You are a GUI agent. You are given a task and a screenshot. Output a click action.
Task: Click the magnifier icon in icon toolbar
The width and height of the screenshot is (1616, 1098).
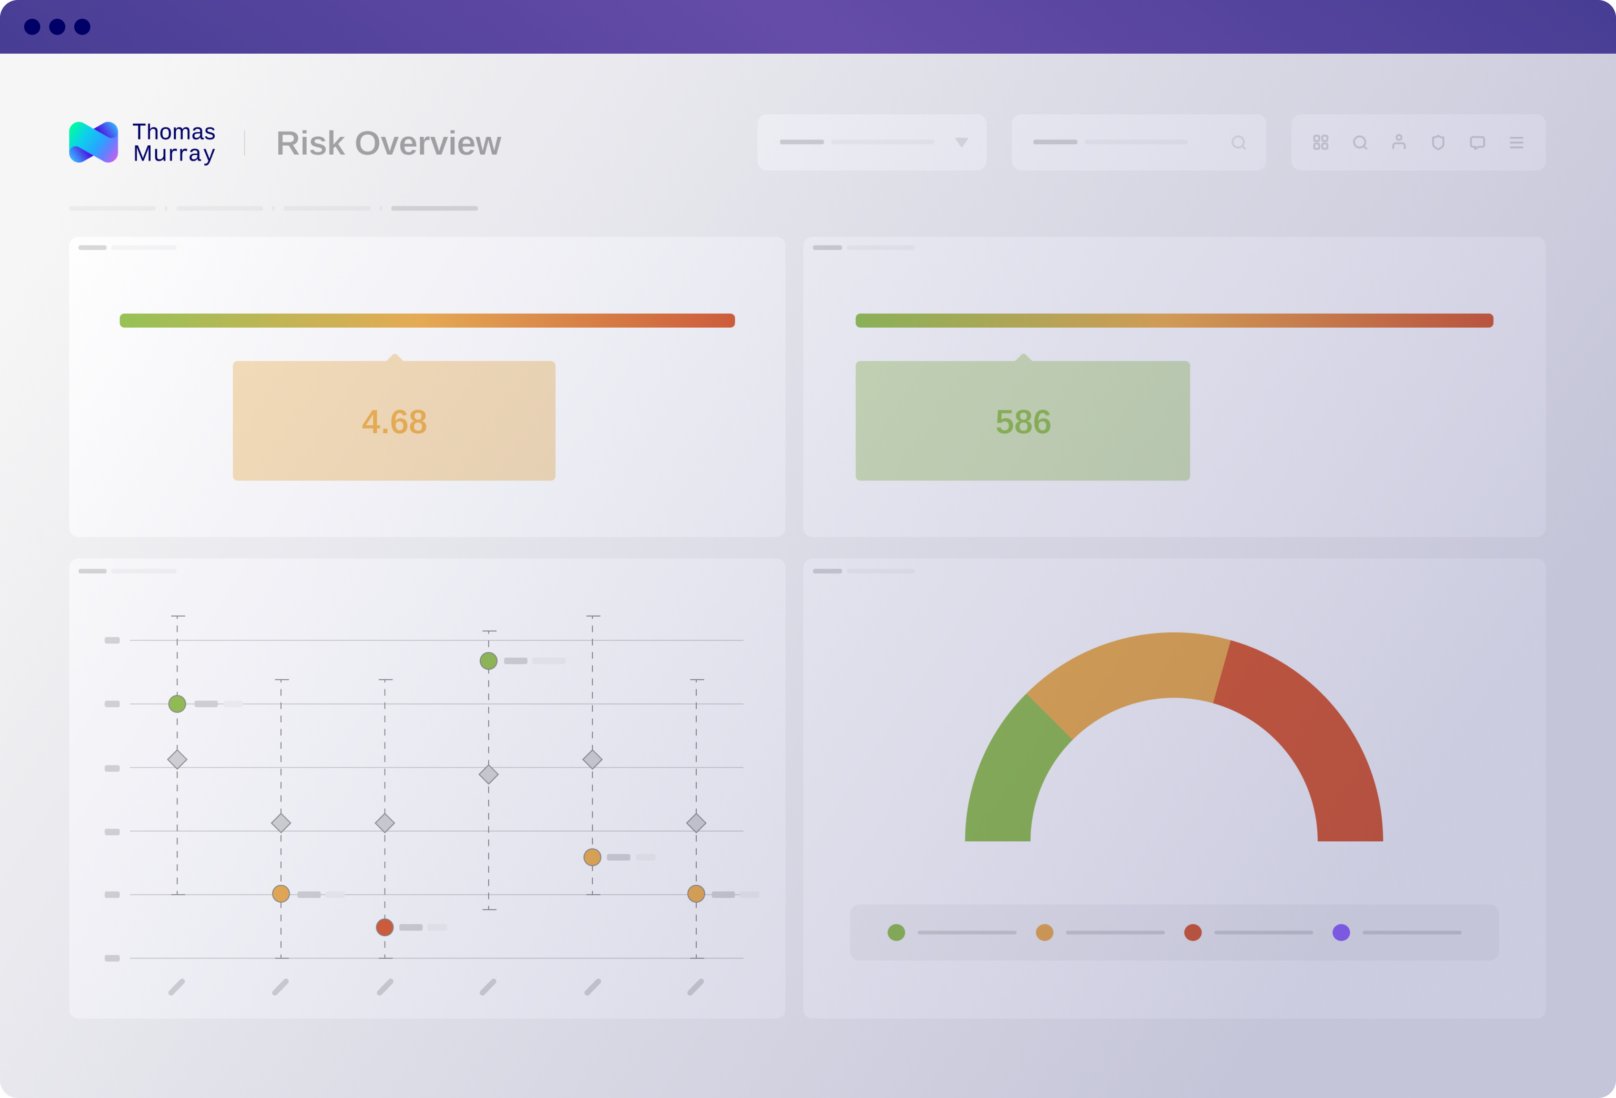pos(1360,143)
